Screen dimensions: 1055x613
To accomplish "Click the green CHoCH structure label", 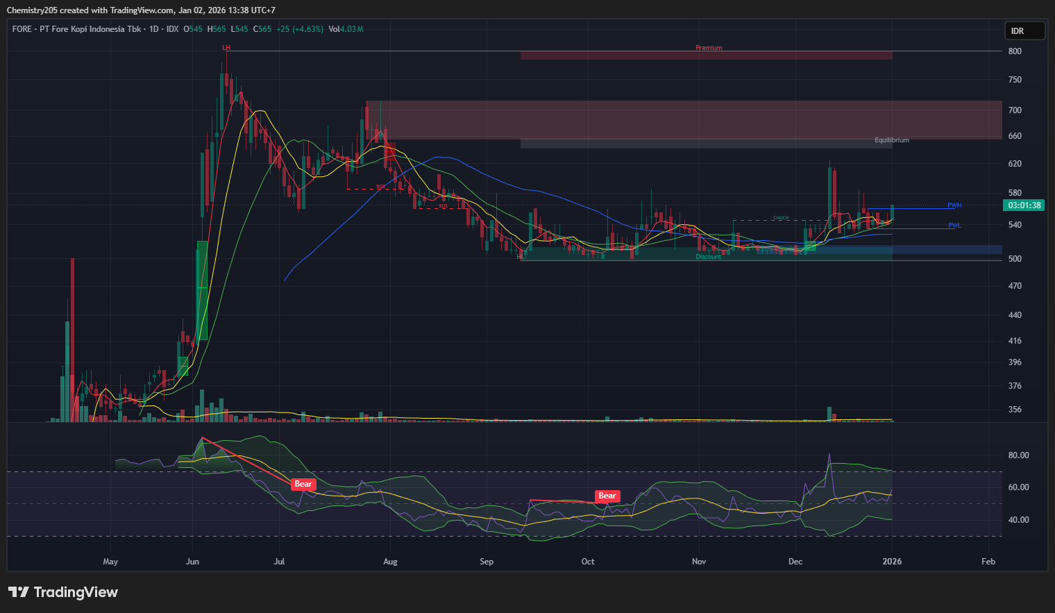I will (x=781, y=218).
